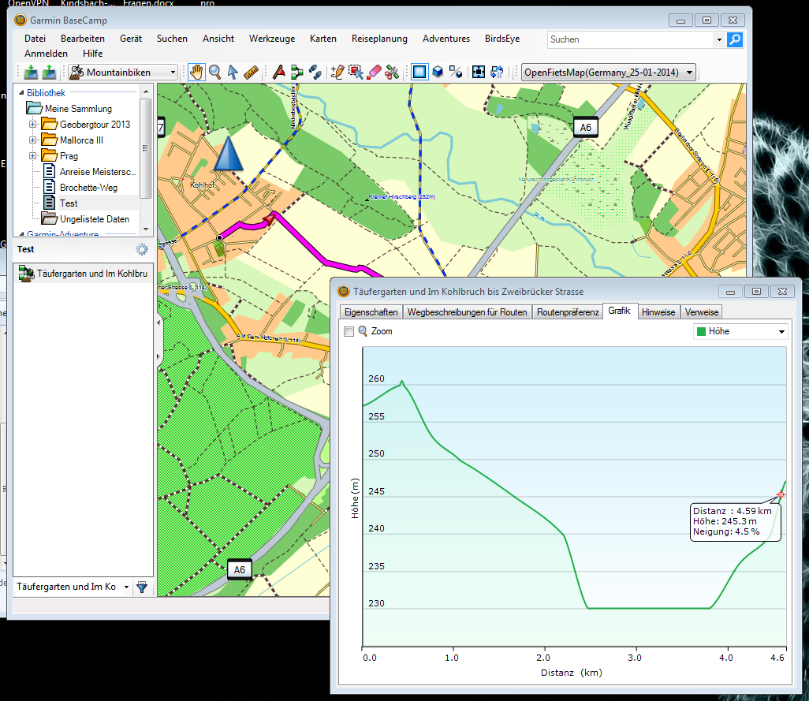Screen dimensions: 809x701
Task: Open the Reiseplanung menu
Action: click(x=379, y=39)
